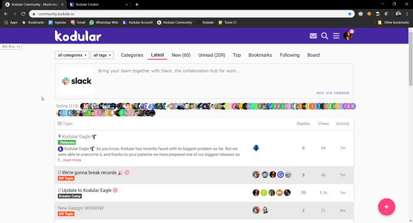Toggle bulk select icon beside Topic header
This screenshot has height=223, width=413.
[59, 123]
